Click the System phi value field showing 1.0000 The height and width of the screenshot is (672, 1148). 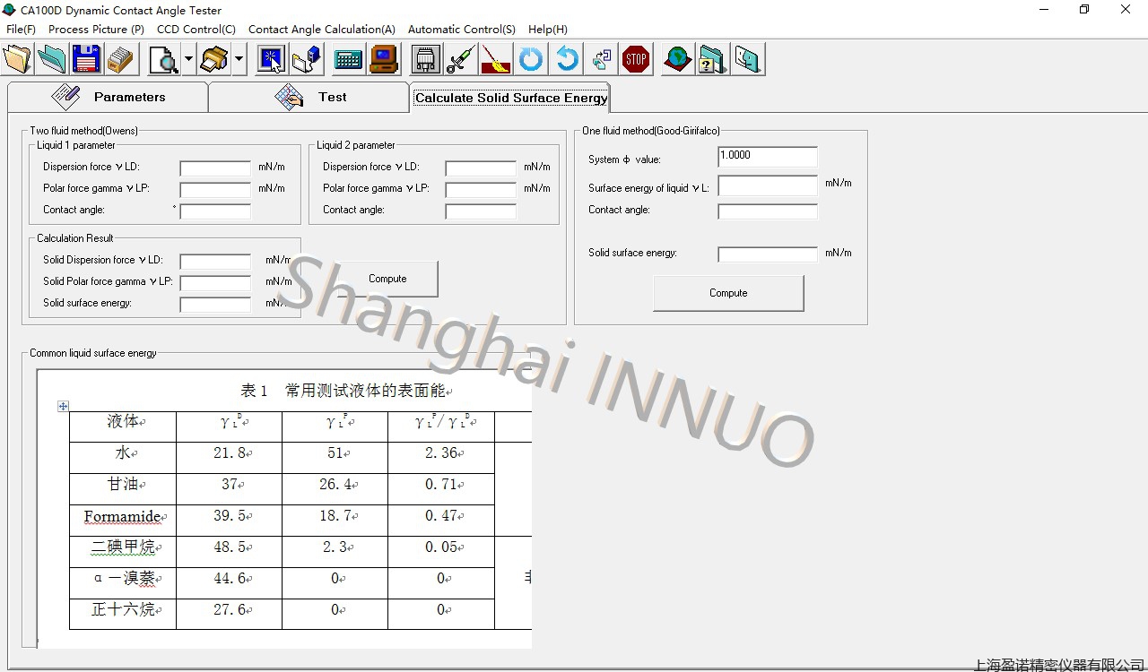[x=767, y=155]
